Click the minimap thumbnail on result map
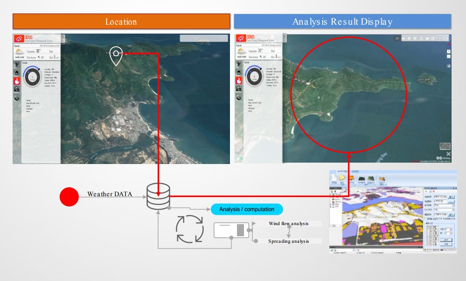 [445, 146]
